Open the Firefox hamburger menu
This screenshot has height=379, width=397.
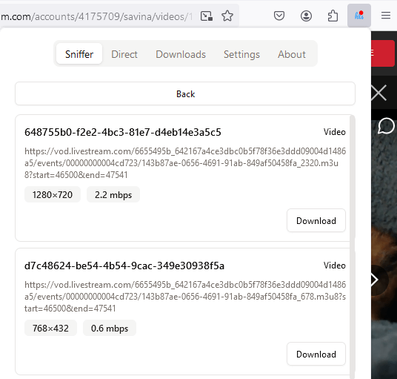[386, 16]
